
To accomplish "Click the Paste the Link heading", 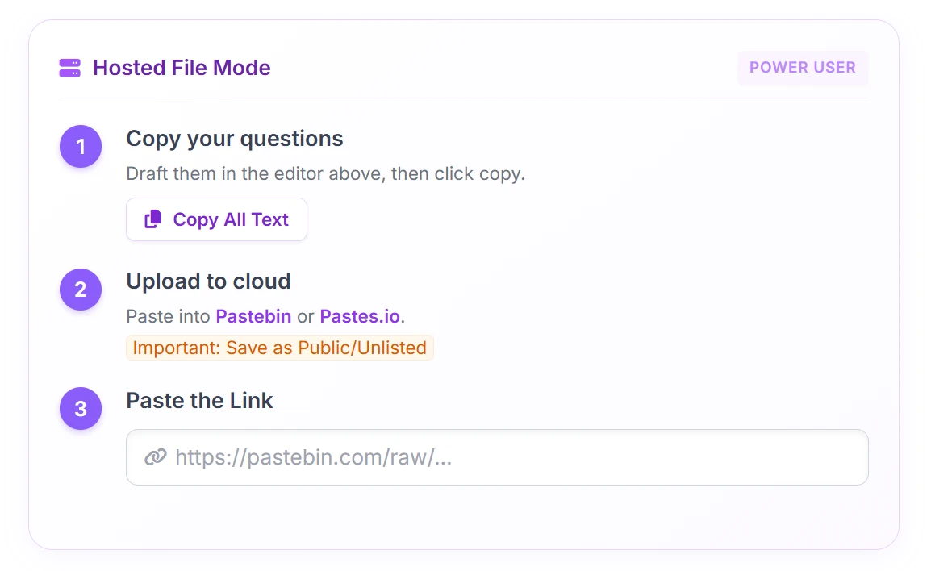I will tap(199, 401).
